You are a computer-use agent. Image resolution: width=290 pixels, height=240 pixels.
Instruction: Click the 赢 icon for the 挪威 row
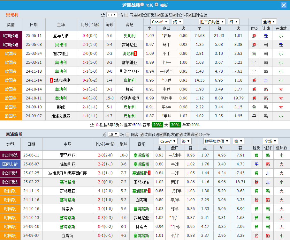(x=266, y=90)
